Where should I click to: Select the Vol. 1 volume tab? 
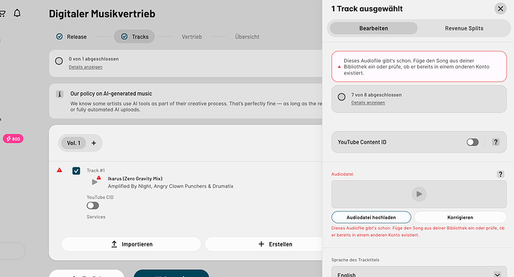point(74,143)
